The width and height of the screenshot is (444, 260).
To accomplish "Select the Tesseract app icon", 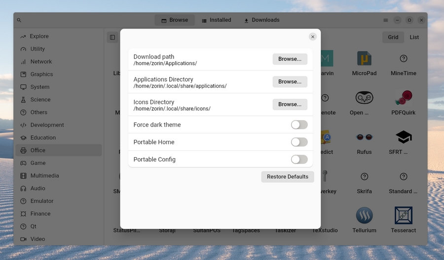I will (403, 216).
